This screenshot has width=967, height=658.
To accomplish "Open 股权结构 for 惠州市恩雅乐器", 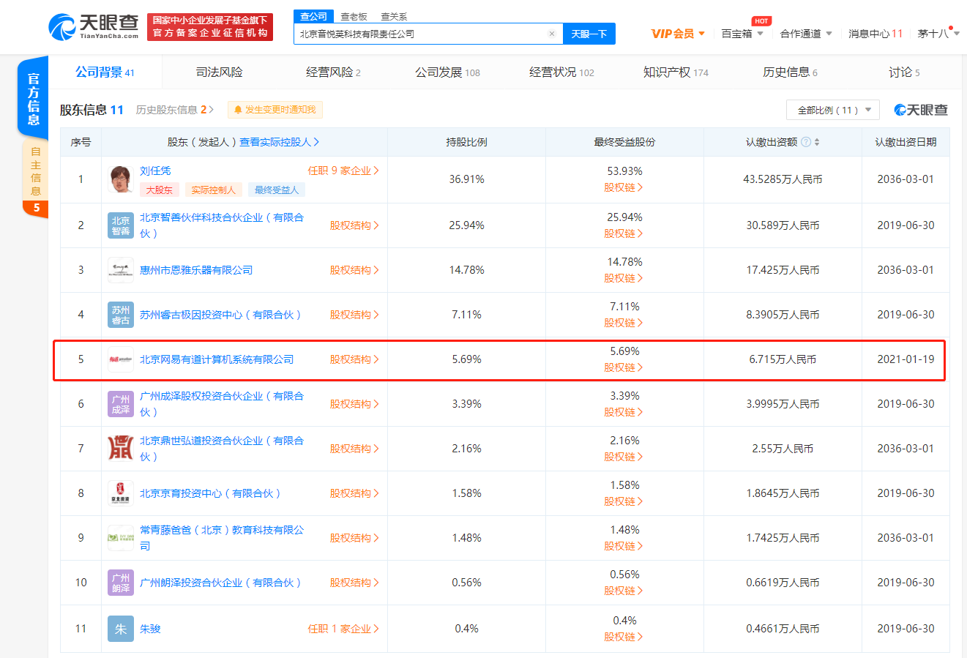I will coord(354,270).
